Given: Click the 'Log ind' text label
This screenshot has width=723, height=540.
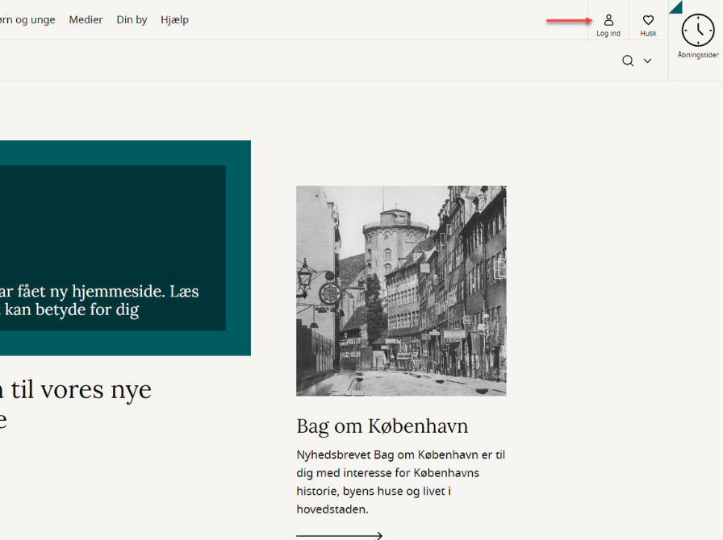Looking at the screenshot, I should tap(608, 34).
